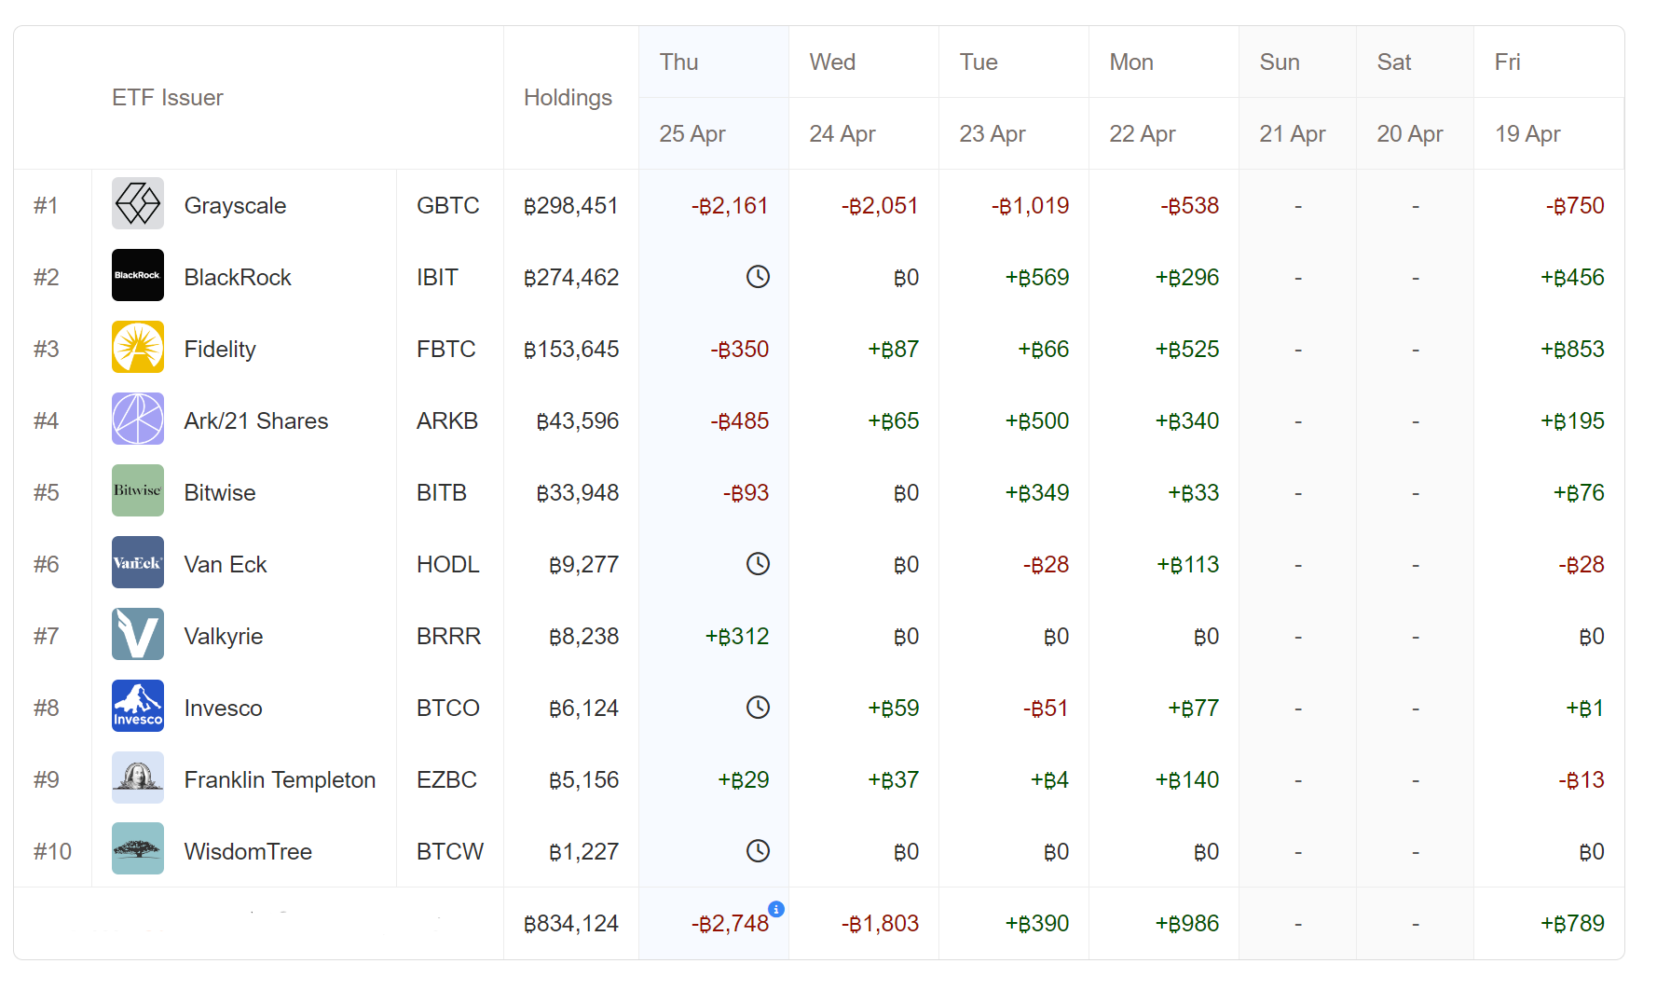
Task: Click the Invesco mountain logo
Action: click(x=138, y=706)
